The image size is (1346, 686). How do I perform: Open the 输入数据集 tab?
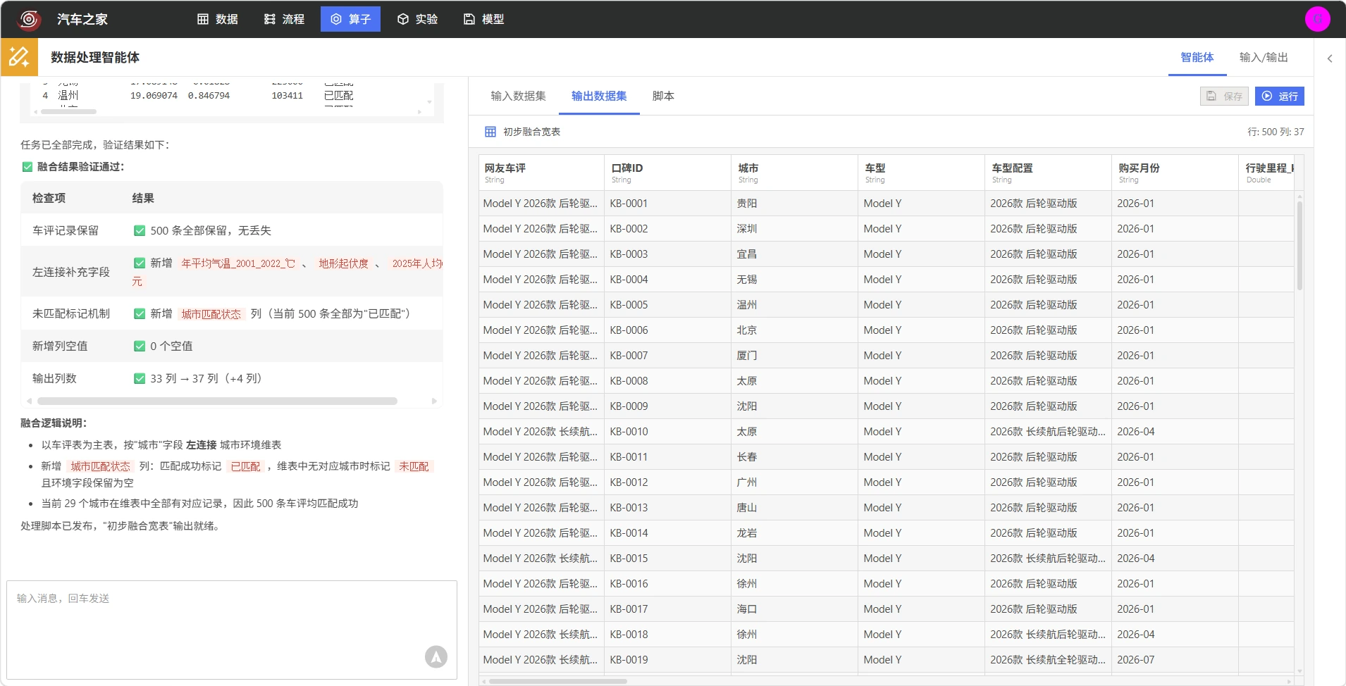click(518, 96)
